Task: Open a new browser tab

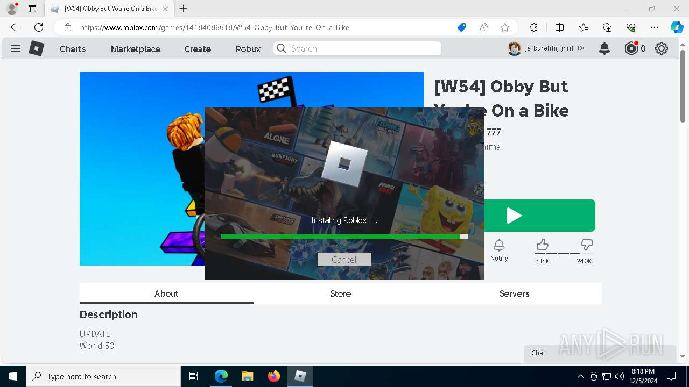Action: (x=184, y=9)
